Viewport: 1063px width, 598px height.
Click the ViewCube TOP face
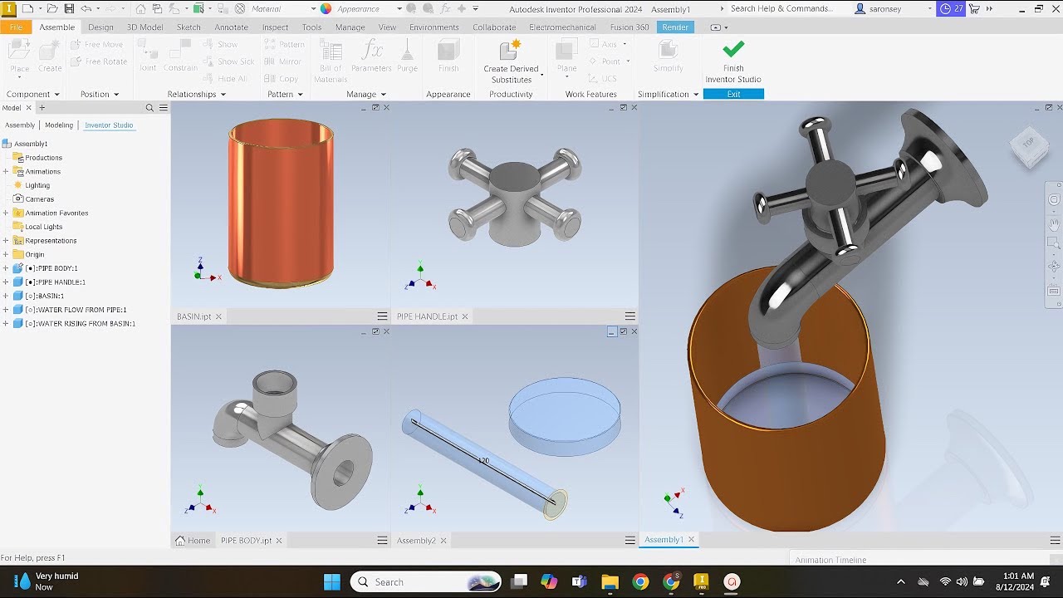tap(1028, 144)
